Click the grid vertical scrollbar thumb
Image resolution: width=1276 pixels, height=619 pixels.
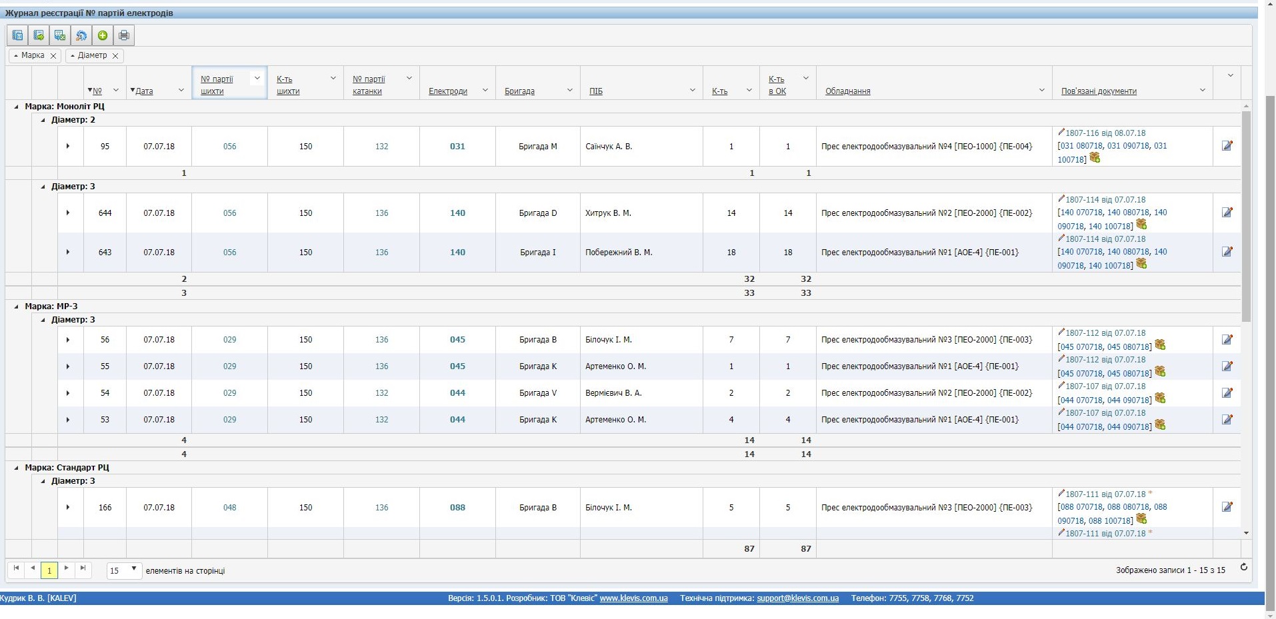(1246, 217)
